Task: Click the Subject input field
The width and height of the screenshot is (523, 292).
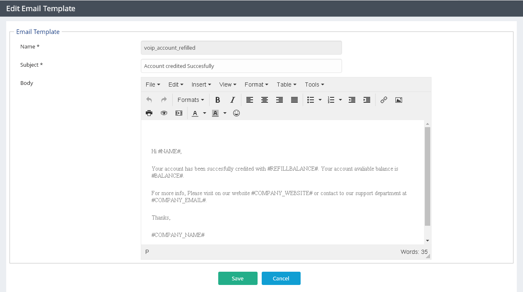Action: [x=241, y=66]
